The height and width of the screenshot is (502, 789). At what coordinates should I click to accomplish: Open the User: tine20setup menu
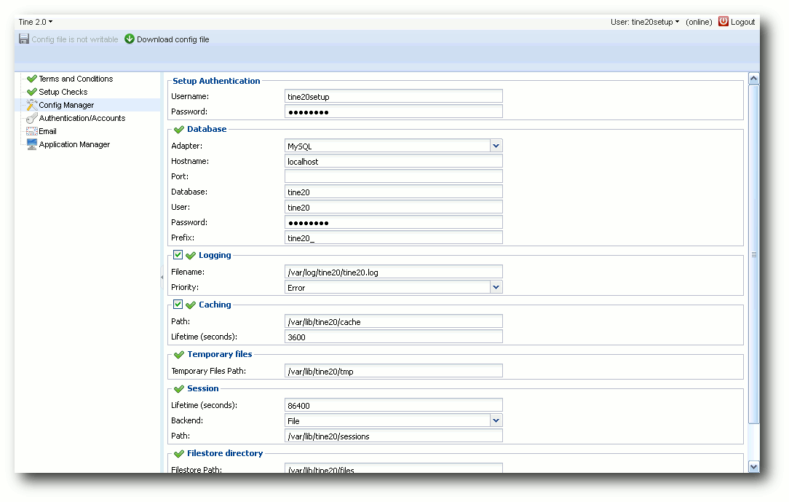coord(645,22)
